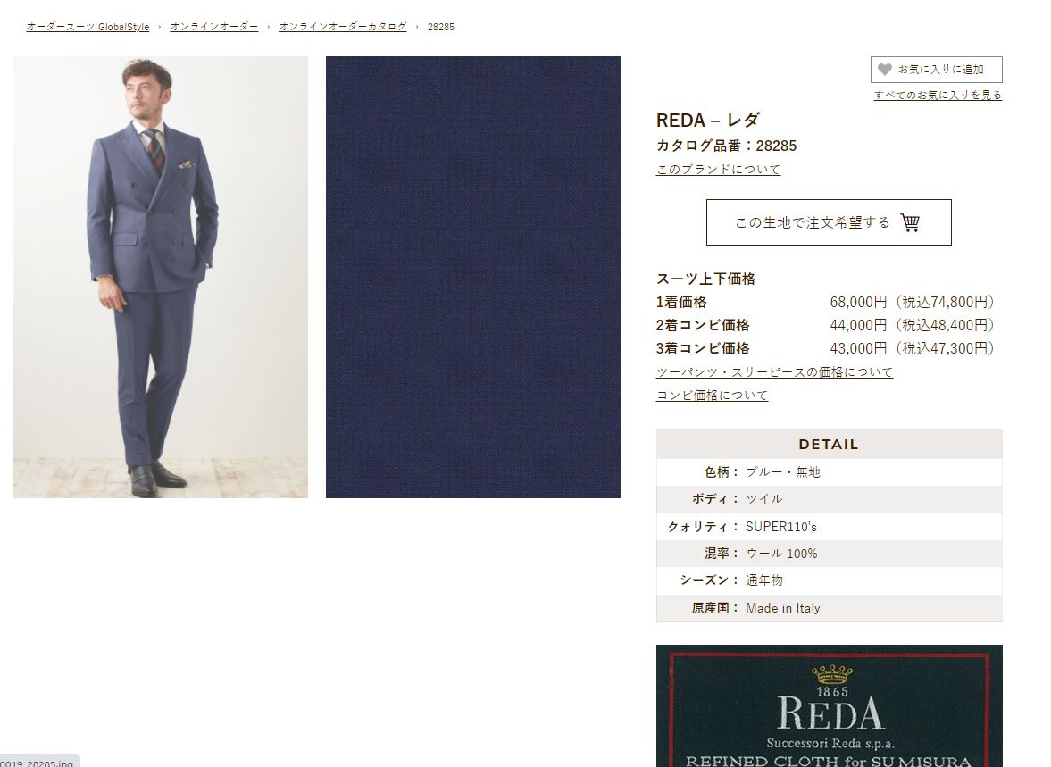Add this fabric to favorites (お気に入りに追加)
This screenshot has height=767, width=1051.
[x=937, y=70]
